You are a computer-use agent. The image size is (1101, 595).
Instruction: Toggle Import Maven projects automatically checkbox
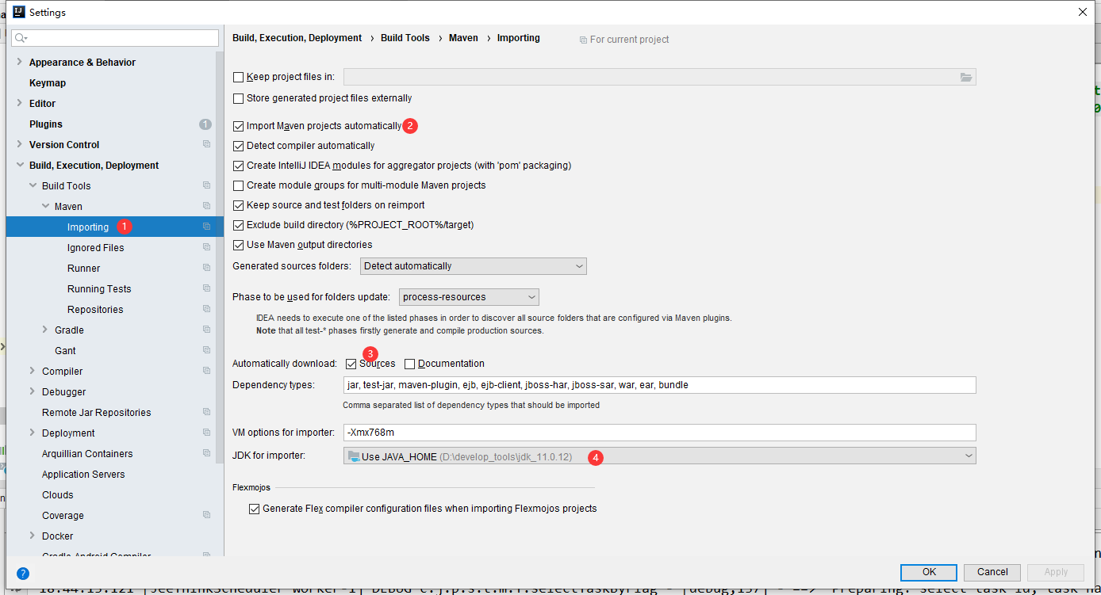(x=238, y=126)
